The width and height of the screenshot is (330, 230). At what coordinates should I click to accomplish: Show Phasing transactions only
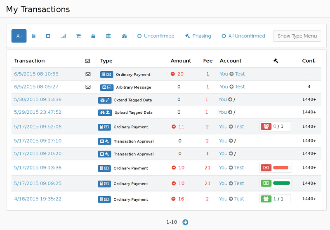coord(198,36)
